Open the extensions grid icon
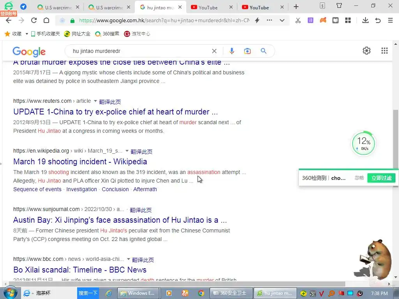399x299 pixels. coord(348,20)
